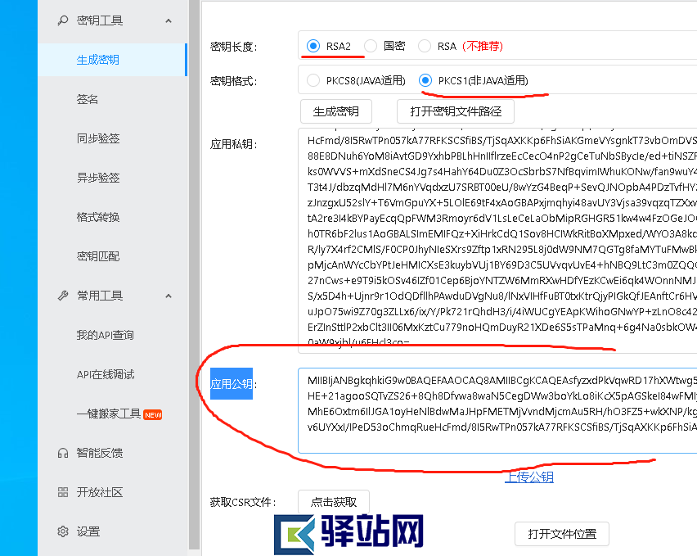Select the PKCS8(JAVA适用) key format
697x556 pixels.
click(313, 81)
